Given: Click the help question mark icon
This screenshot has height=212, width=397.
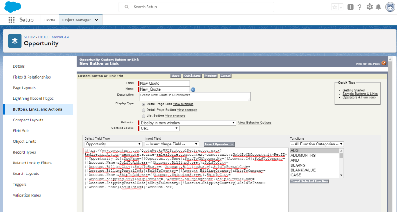Looking at the screenshot, I should click(x=359, y=7).
